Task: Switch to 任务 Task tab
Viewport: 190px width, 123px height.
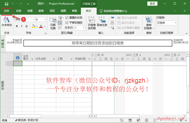Action: (19, 11)
